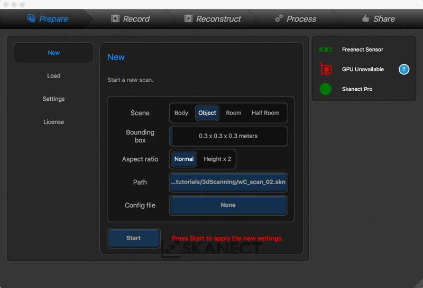Open Load in the sidebar
This screenshot has height=288, width=423.
[54, 75]
